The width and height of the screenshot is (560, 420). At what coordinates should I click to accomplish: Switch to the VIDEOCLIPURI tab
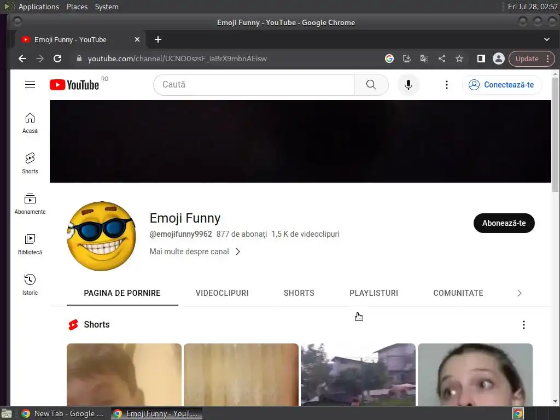222,293
